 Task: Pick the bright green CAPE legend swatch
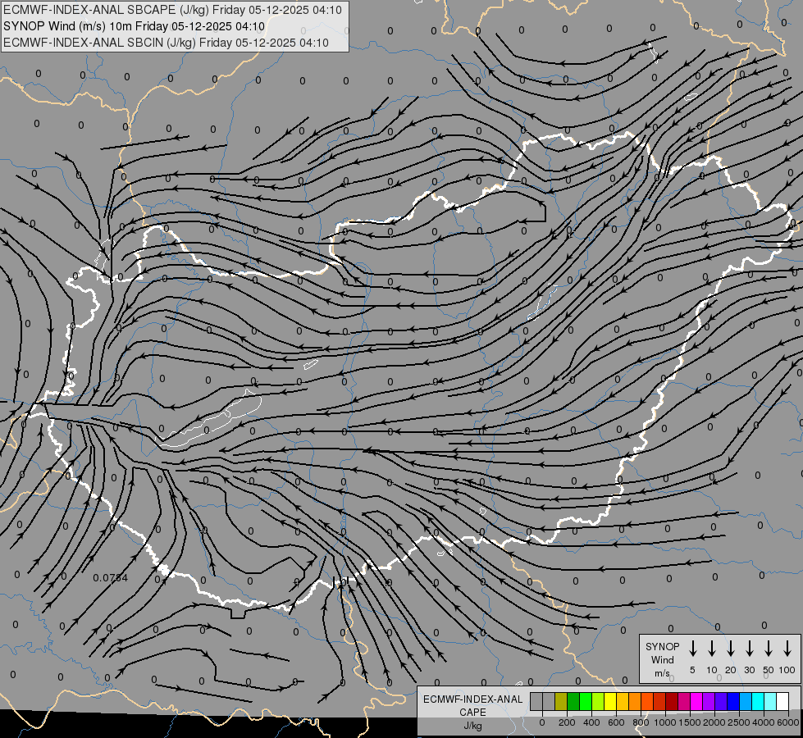[586, 702]
